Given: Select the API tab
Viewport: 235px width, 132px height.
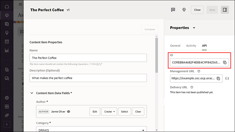Looking at the screenshot, I should (x=204, y=45).
